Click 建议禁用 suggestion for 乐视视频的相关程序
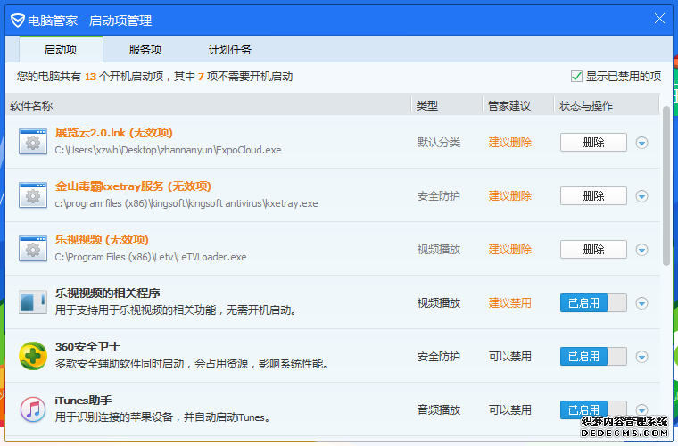678x446 pixels. pos(509,303)
